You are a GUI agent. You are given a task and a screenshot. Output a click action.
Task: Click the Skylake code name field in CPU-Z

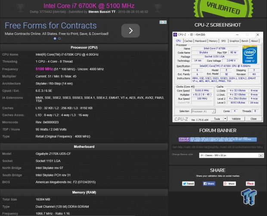point(204,53)
